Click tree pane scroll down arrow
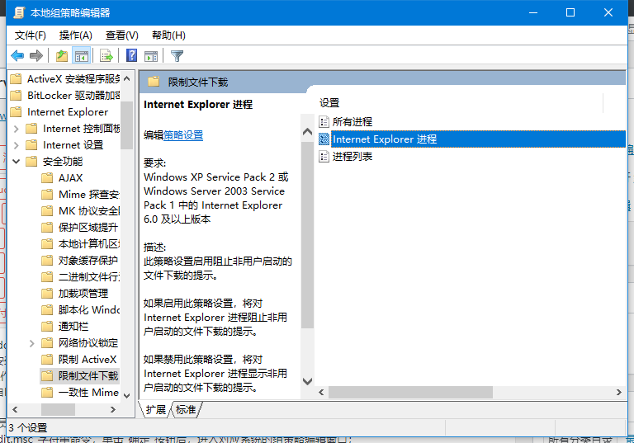Viewport: 634px width, 443px height. [x=126, y=396]
